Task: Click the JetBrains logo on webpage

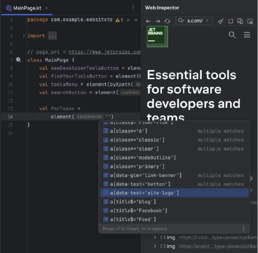Action: tap(157, 36)
